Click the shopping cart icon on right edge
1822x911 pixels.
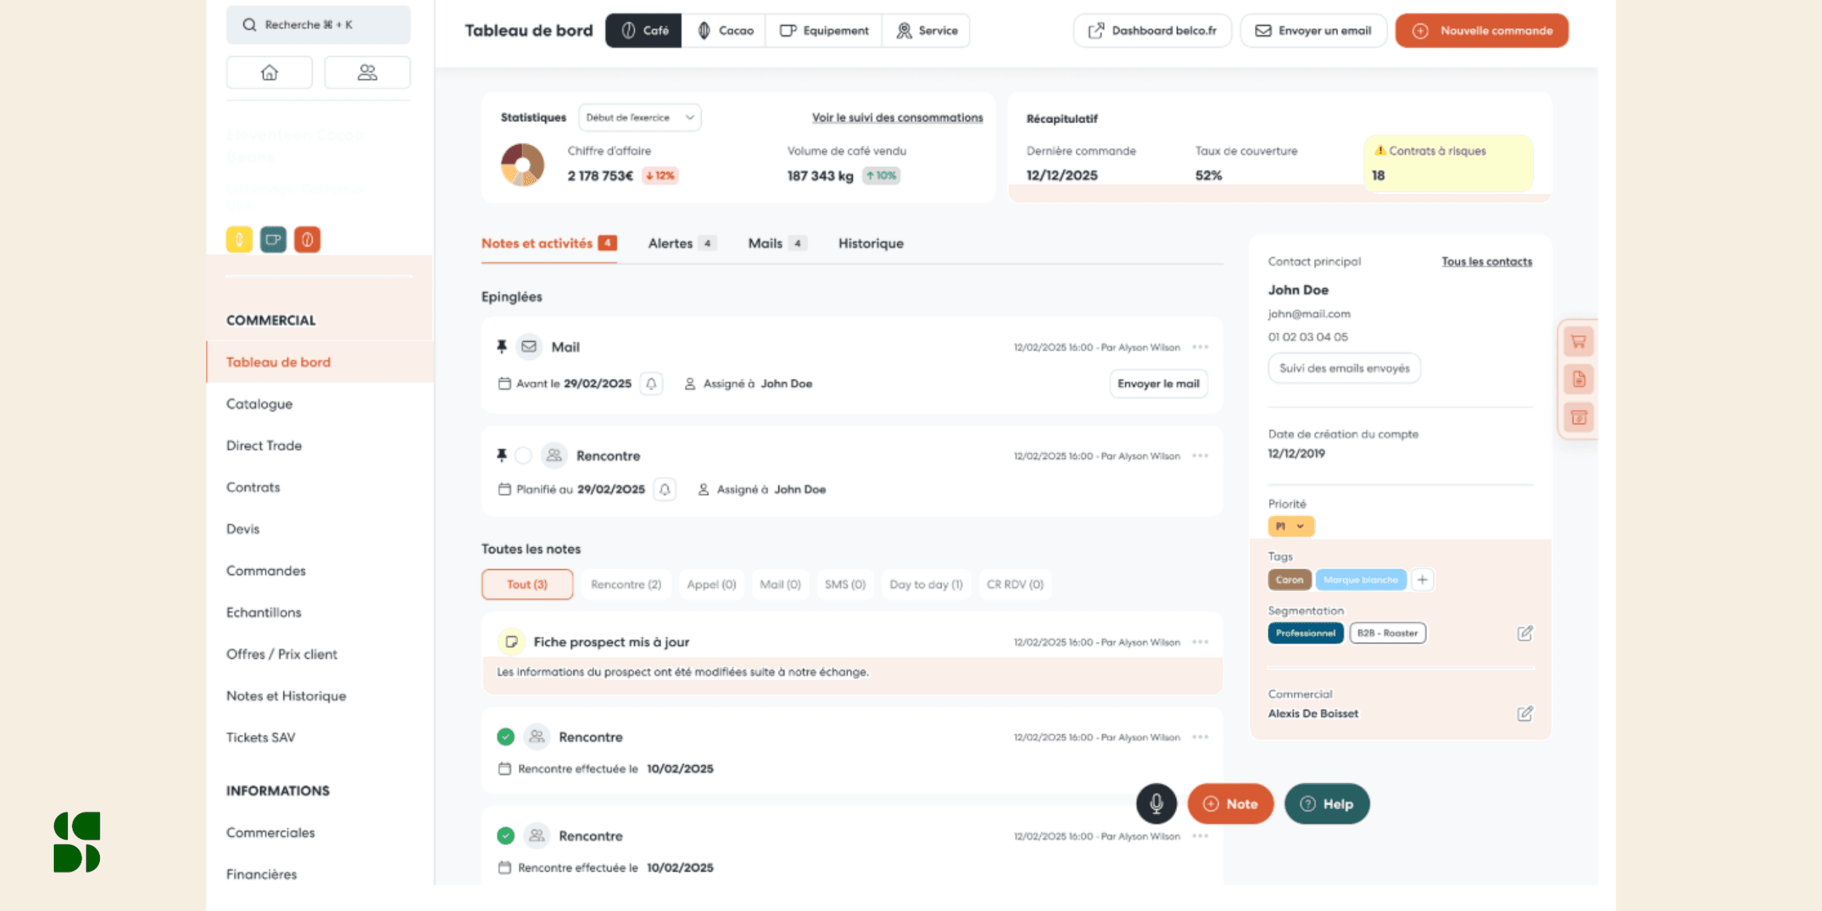tap(1579, 341)
